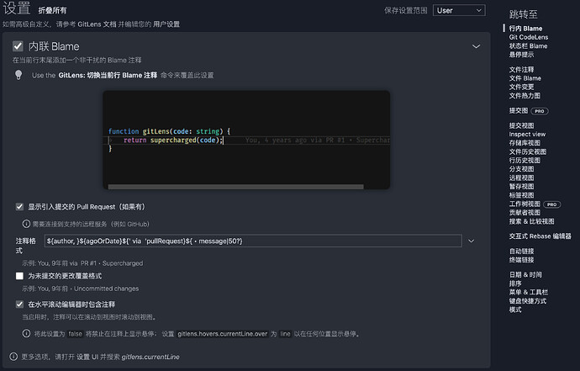Jump to 工作树视图 section
The width and height of the screenshot is (580, 371).
(x=525, y=204)
